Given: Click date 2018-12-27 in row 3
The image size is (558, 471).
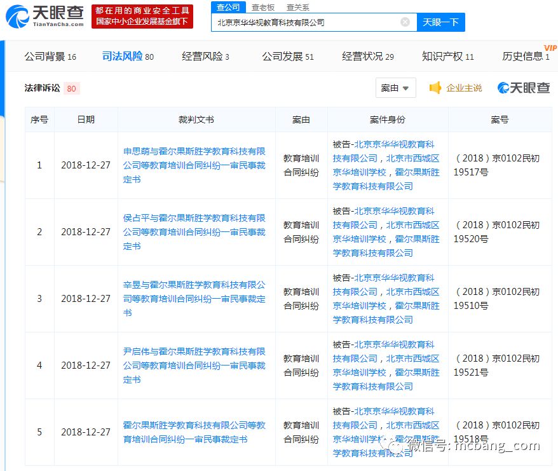Looking at the screenshot, I should (x=86, y=299).
